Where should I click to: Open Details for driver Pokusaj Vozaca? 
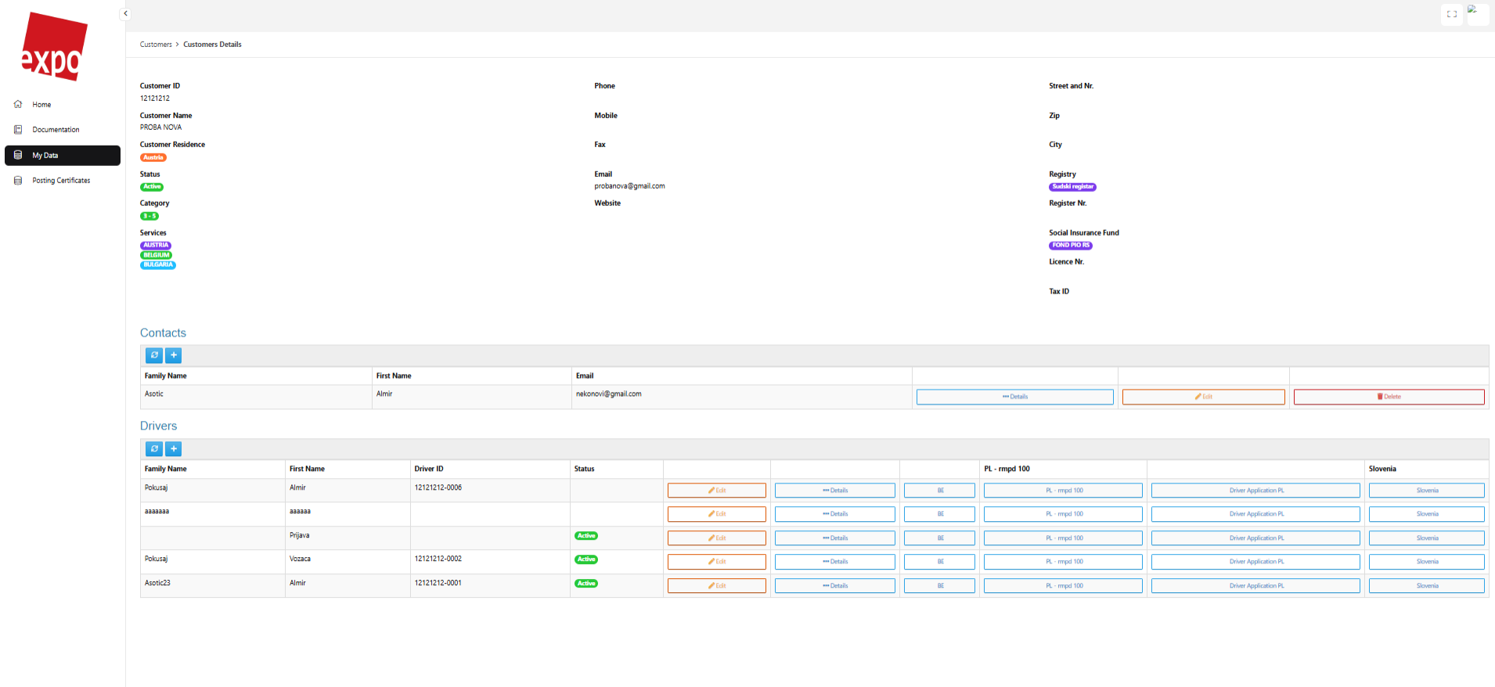[x=834, y=562]
